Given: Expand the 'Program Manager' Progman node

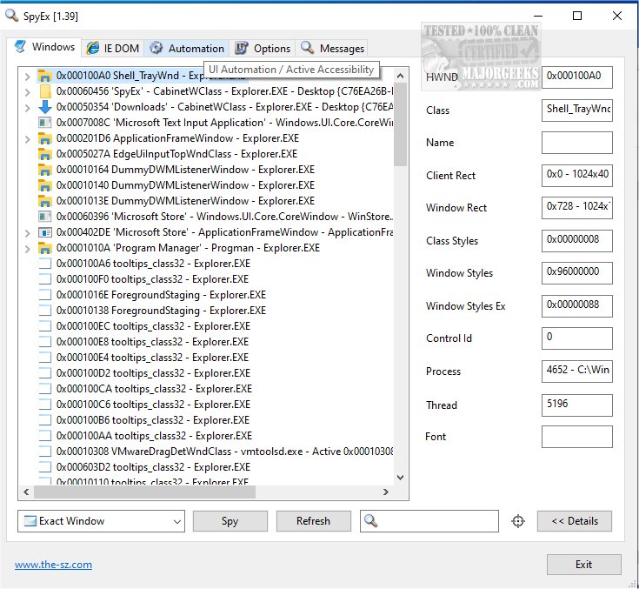Looking at the screenshot, I should [27, 249].
